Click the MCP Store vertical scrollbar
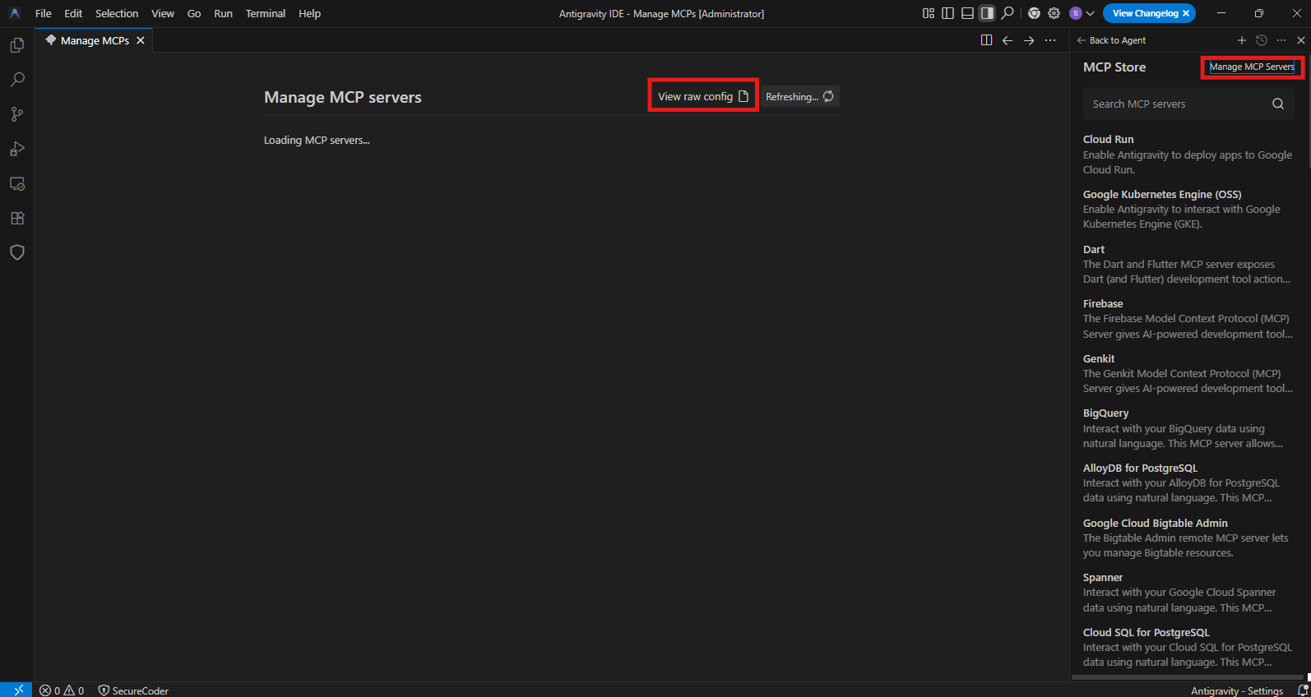1311x697 pixels. pos(1308,111)
